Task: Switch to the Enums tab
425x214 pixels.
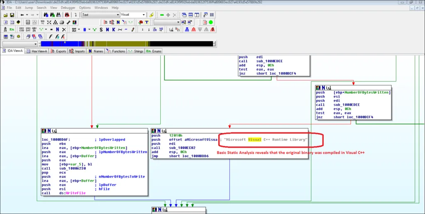Action: point(154,51)
